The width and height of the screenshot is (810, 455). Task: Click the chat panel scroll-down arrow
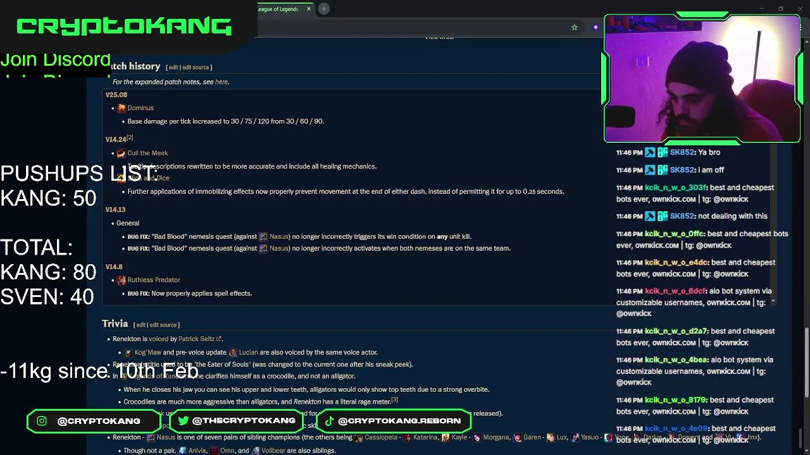tap(773, 302)
